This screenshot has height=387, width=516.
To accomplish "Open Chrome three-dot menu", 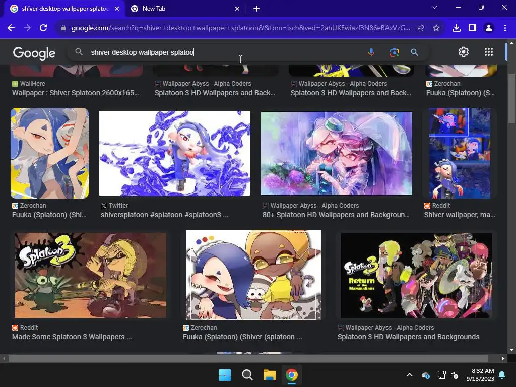I will 505,28.
